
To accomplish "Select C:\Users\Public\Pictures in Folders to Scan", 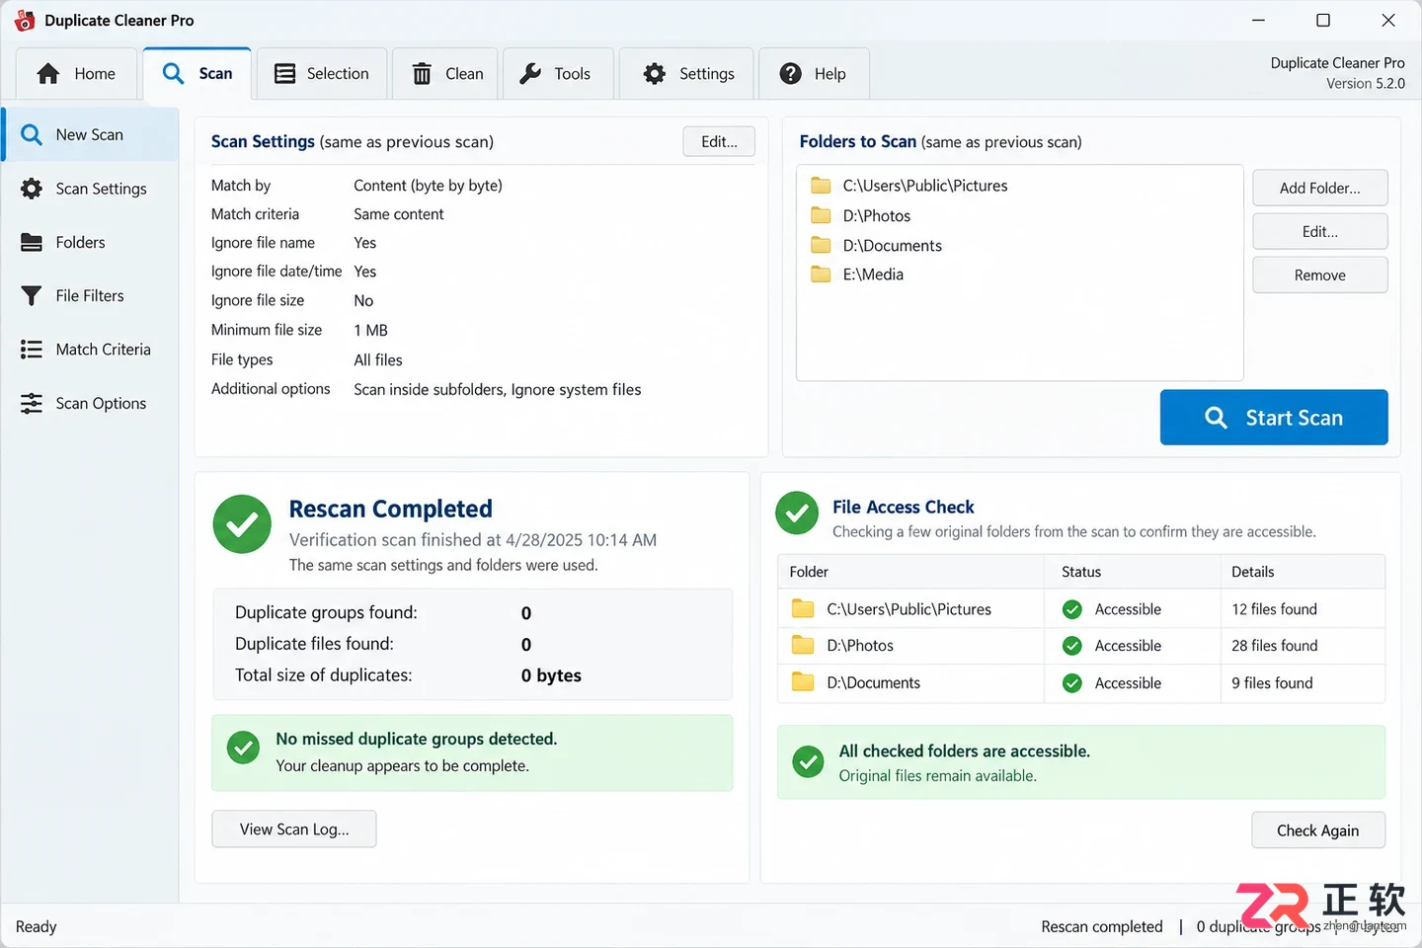I will [1019, 186].
